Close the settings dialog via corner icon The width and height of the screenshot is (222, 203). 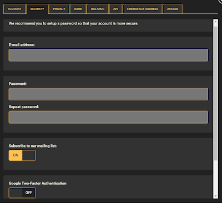coord(220,1)
